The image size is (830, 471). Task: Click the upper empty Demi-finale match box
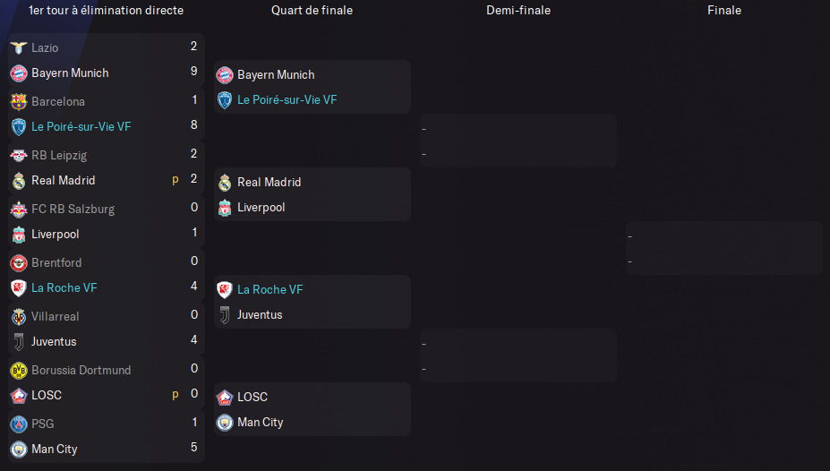coord(518,141)
